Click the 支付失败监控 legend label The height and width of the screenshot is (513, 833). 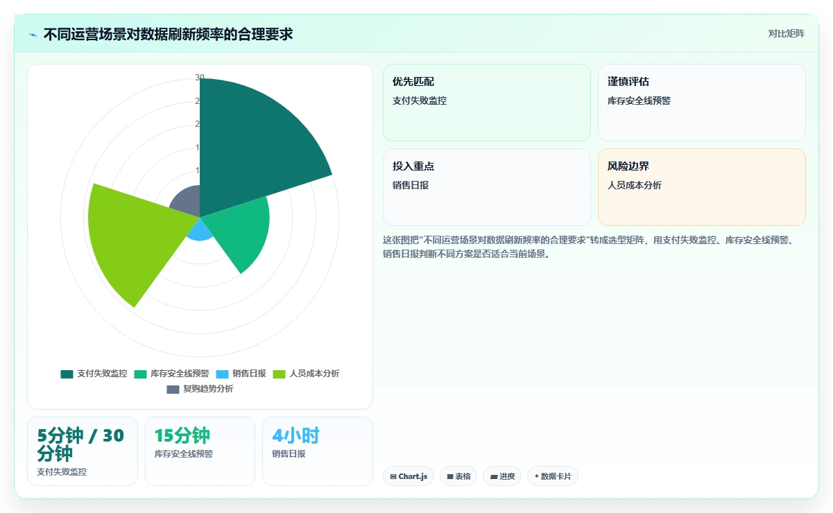click(x=102, y=374)
